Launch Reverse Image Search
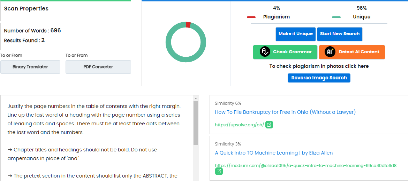This screenshot has height=181, width=409. coord(319,78)
